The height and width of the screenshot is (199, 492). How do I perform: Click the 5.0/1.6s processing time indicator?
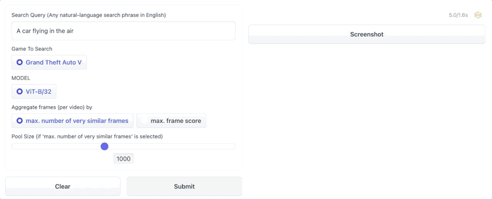[458, 15]
